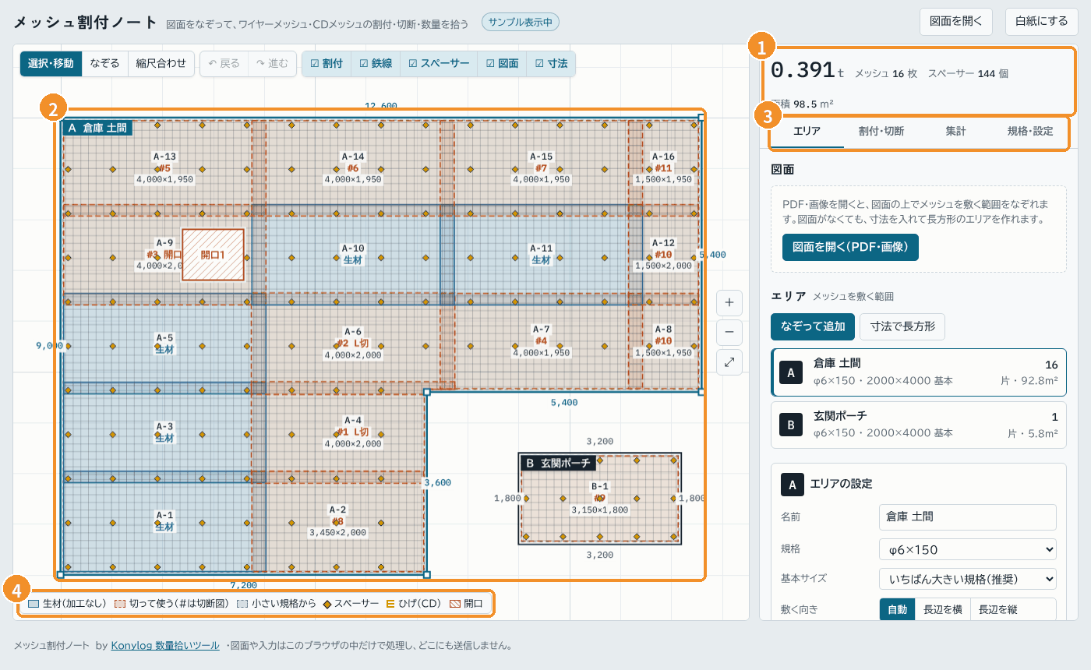Select mesh panel A-8 on drawing
This screenshot has height=670, width=1091.
tap(663, 340)
